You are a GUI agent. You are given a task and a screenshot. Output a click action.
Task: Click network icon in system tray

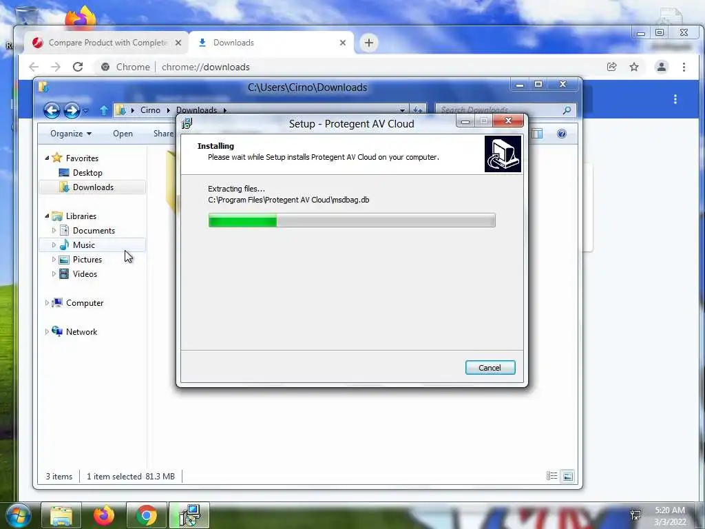[x=635, y=515]
